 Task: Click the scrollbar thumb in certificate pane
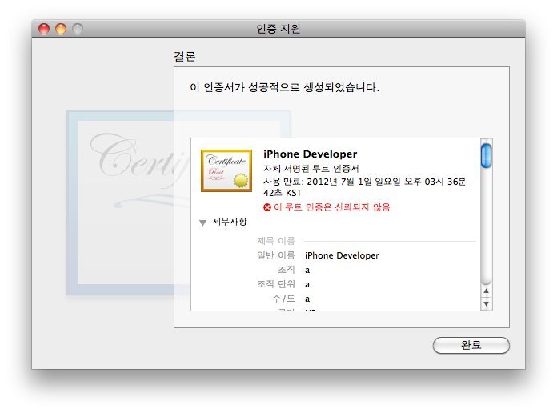tap(486, 155)
